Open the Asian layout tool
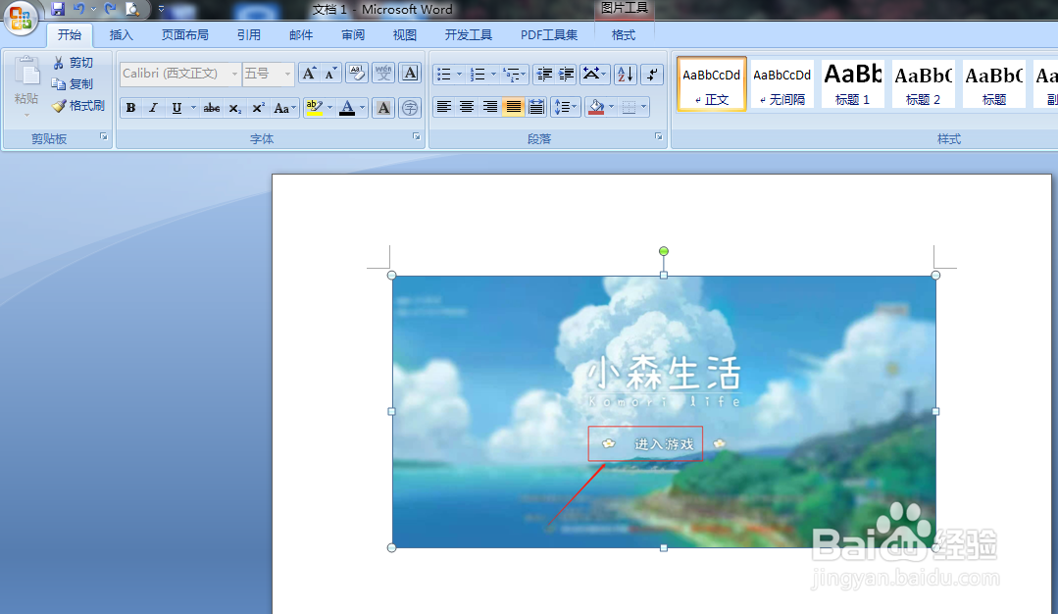The height and width of the screenshot is (614, 1058). pos(594,75)
